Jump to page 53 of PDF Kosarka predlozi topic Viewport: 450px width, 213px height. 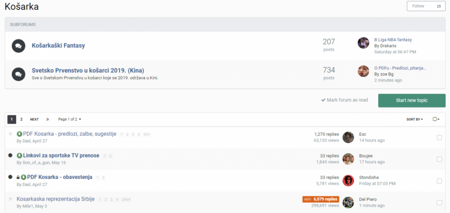pos(146,134)
